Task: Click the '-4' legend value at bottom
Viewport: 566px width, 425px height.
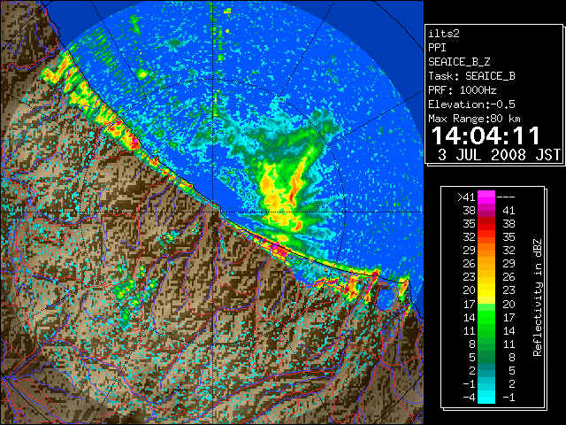Action: click(469, 398)
